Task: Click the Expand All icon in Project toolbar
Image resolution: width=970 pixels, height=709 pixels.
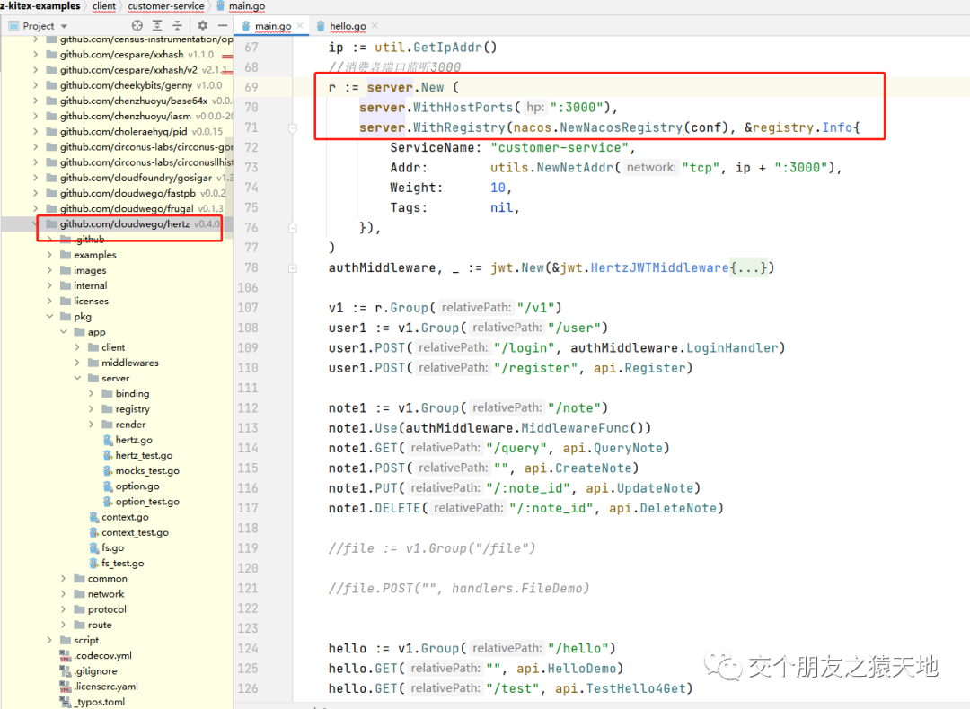Action: tap(158, 25)
